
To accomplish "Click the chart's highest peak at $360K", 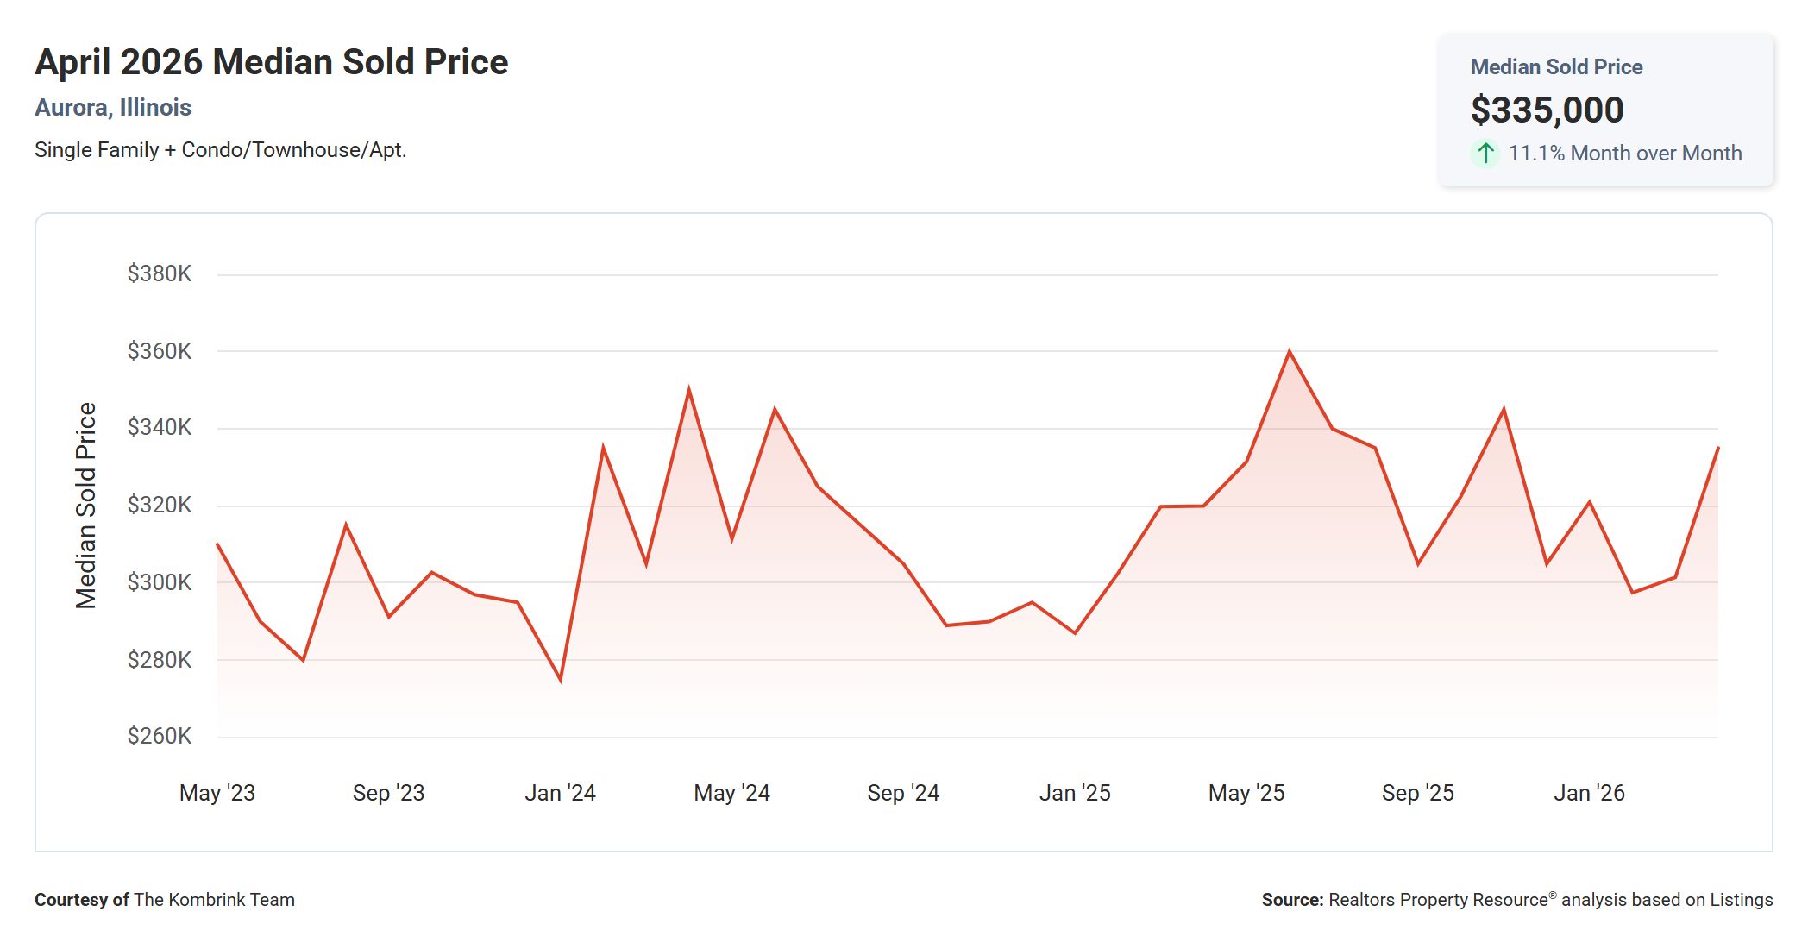I will click(x=1290, y=351).
